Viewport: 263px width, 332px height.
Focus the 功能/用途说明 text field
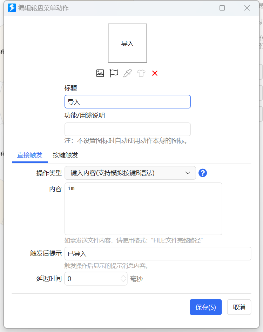coord(127,129)
